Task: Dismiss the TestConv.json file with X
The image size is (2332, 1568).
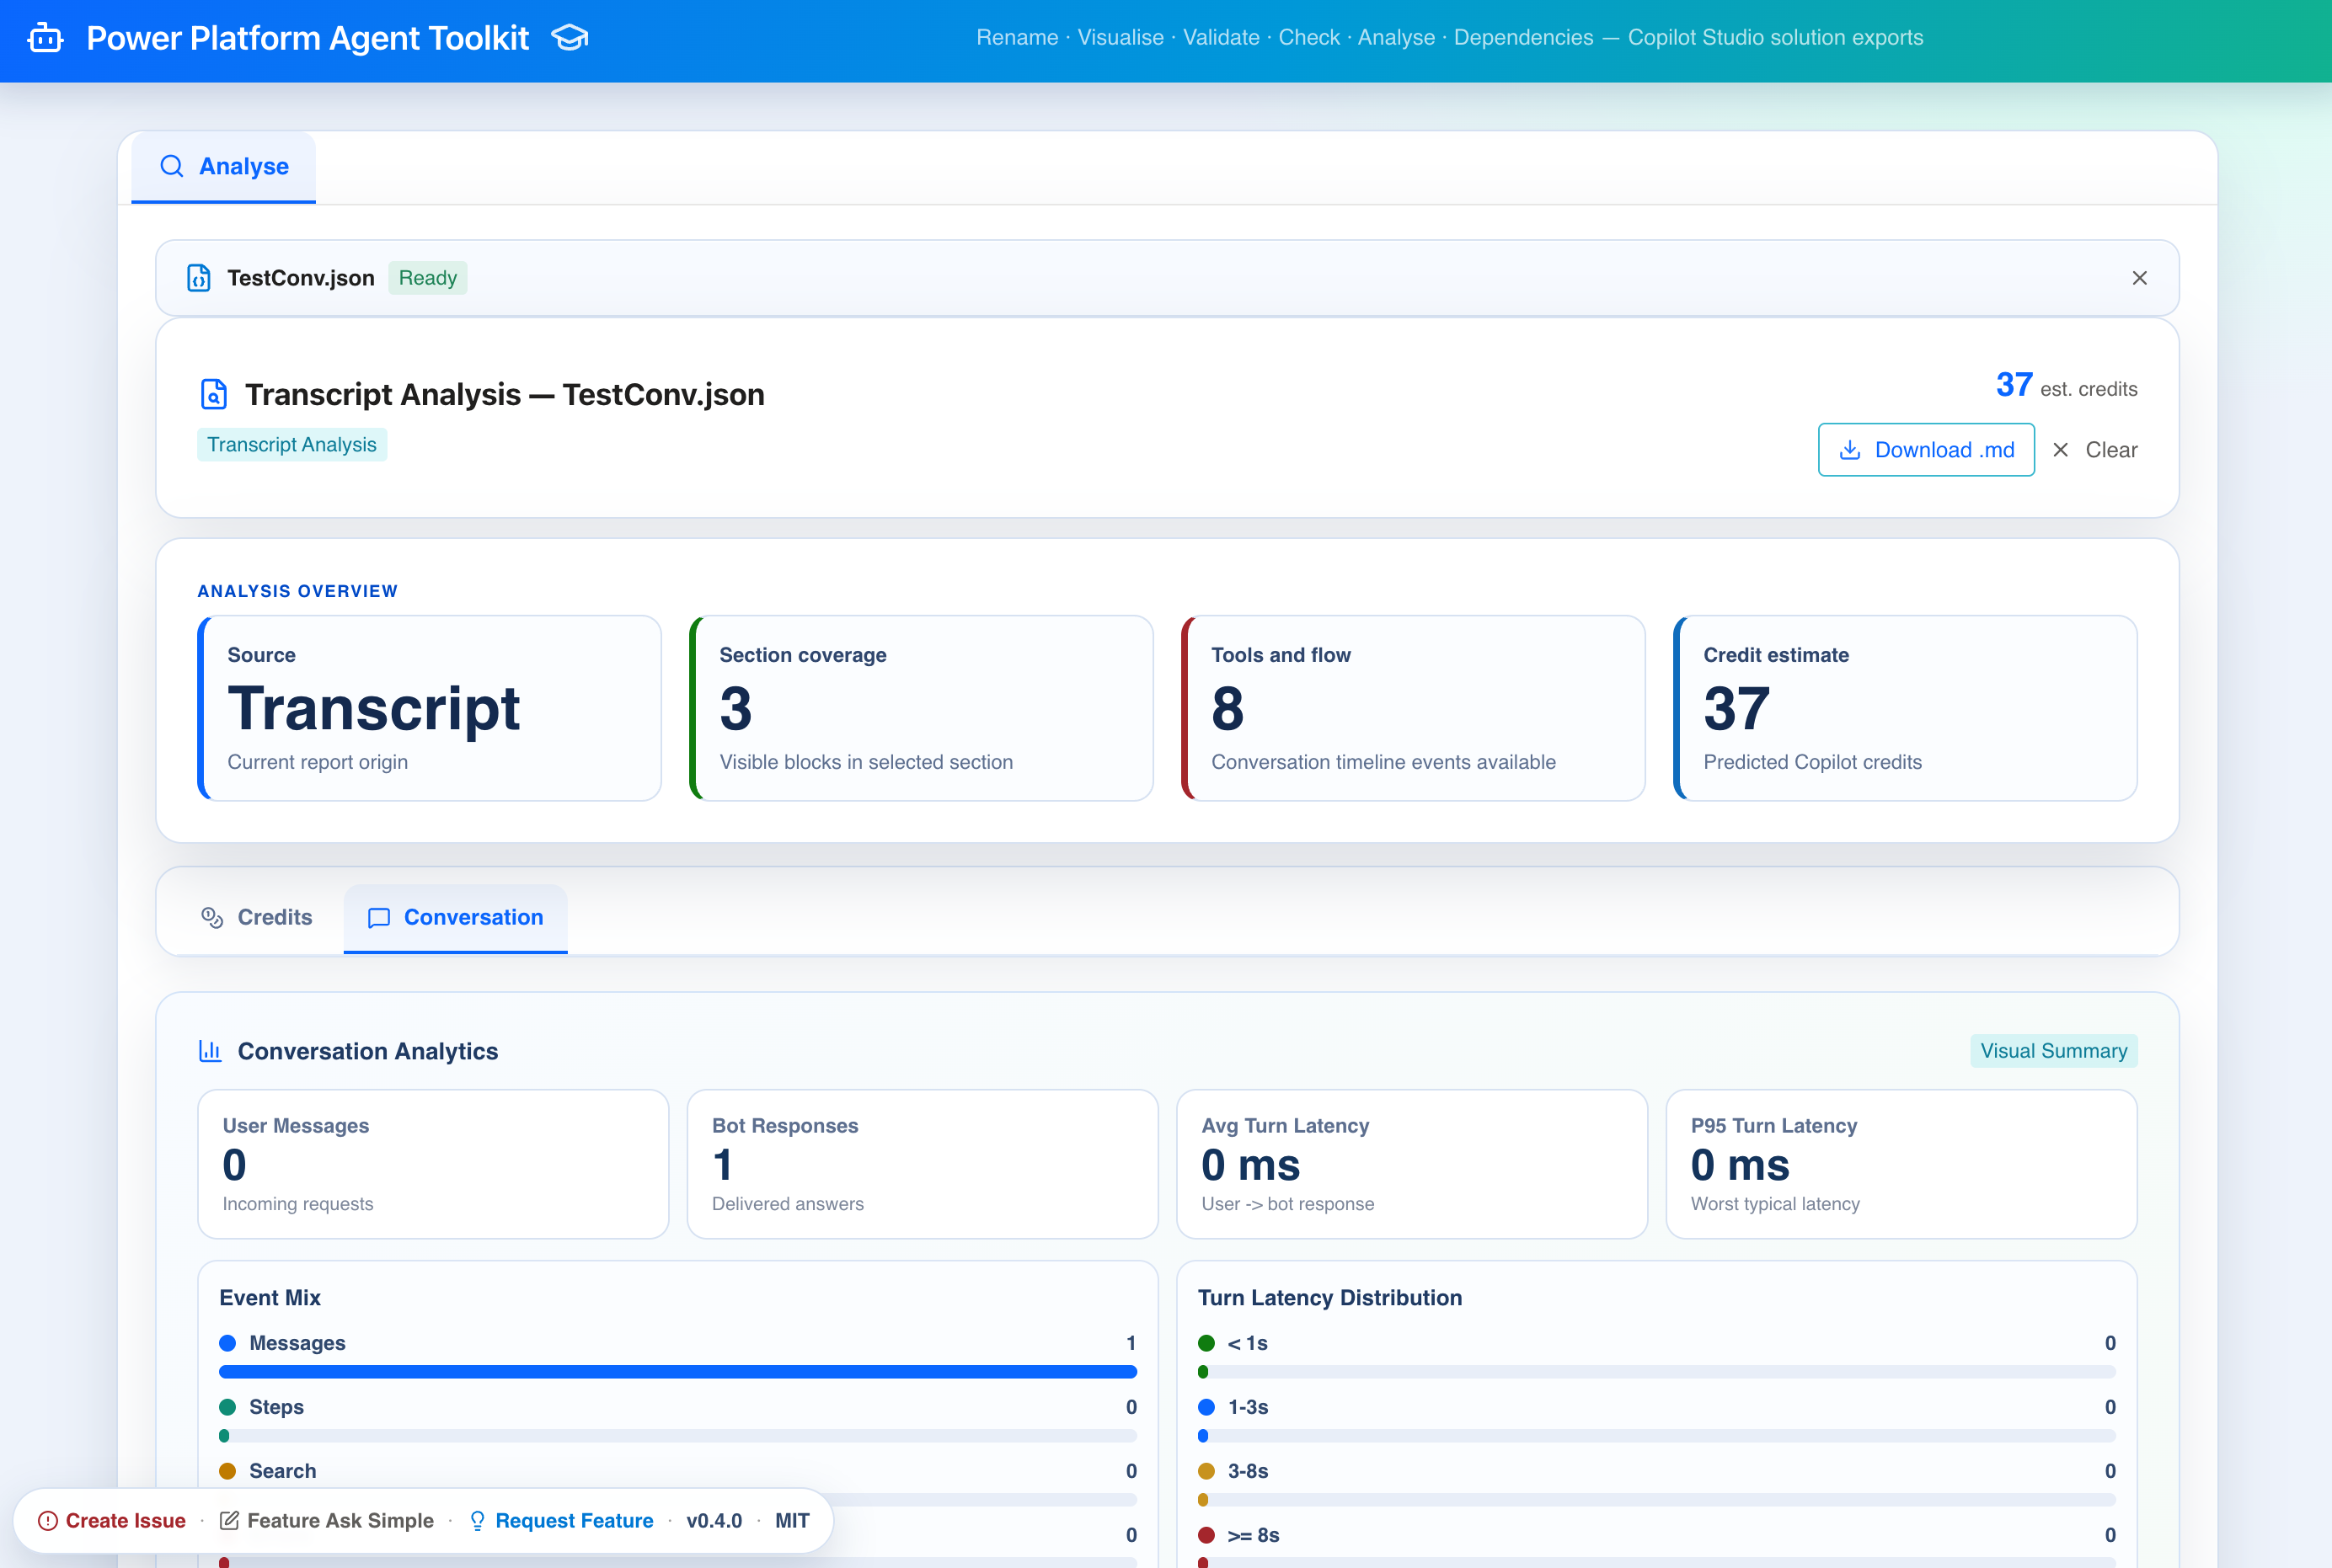Action: (2139, 278)
